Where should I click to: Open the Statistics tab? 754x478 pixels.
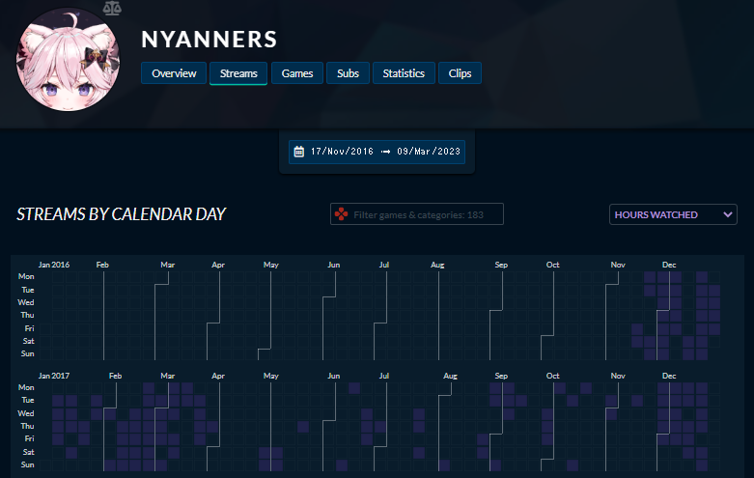[404, 73]
